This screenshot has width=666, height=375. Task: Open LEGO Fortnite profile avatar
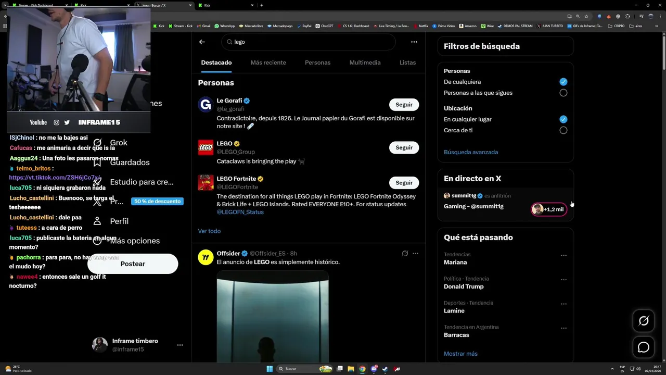(x=206, y=183)
